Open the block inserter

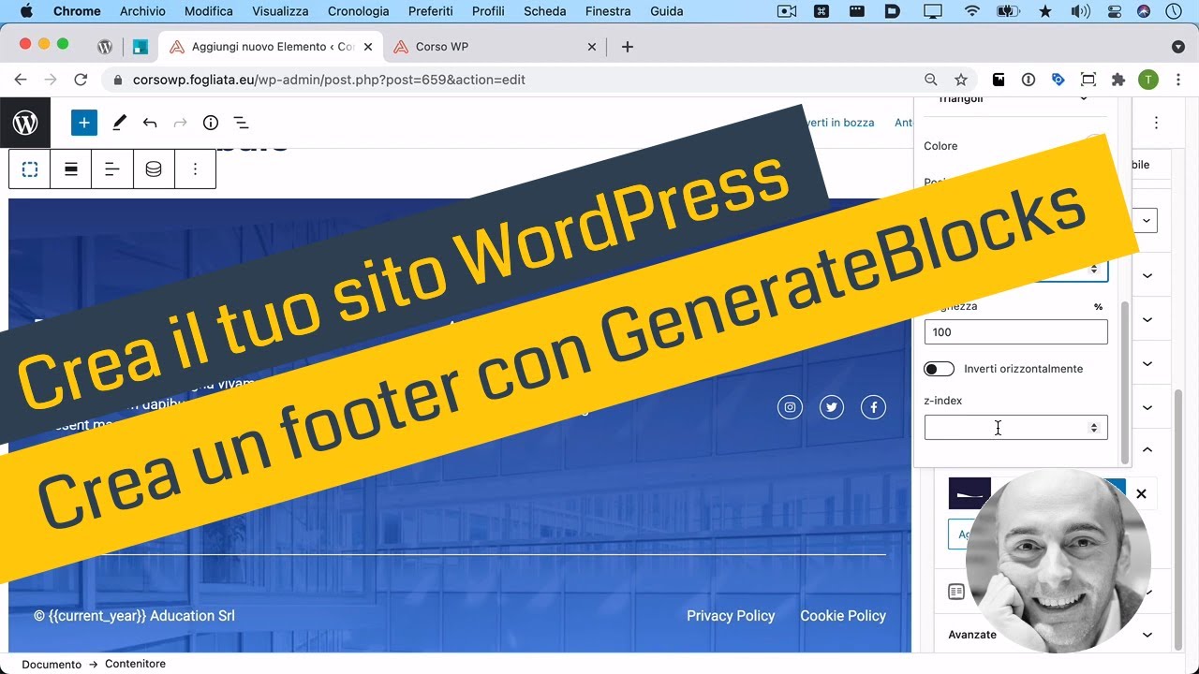point(84,123)
